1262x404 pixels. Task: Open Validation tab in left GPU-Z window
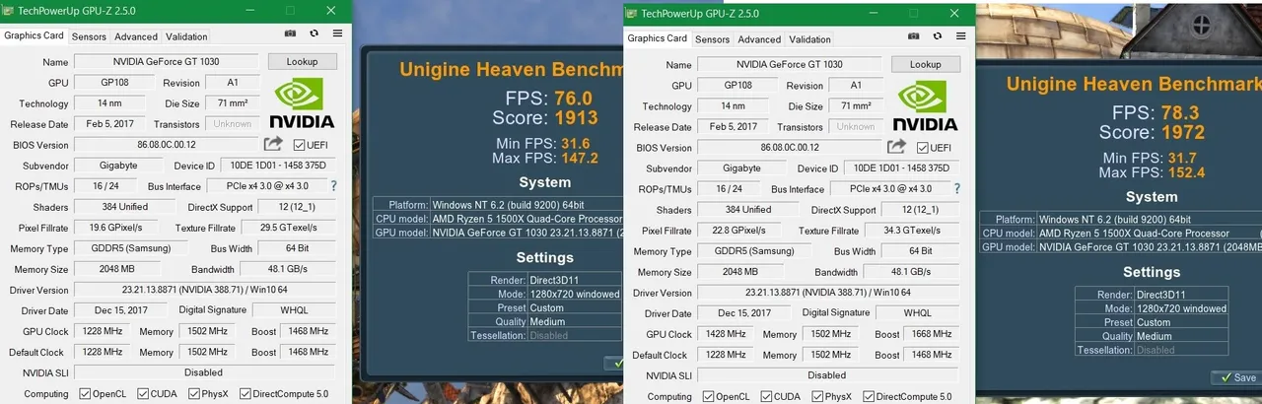(186, 36)
